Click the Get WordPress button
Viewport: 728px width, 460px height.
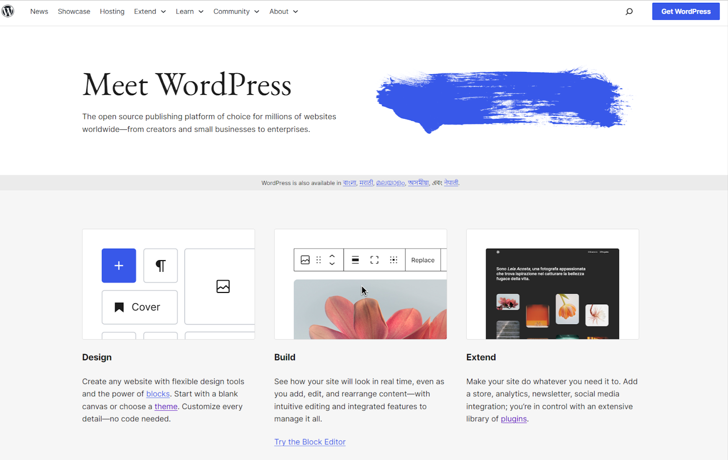click(x=686, y=11)
